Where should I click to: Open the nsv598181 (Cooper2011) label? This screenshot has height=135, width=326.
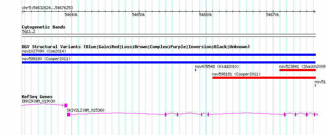click(236, 74)
